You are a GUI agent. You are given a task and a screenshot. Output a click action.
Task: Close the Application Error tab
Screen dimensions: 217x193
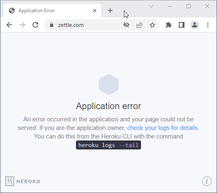[x=95, y=11]
